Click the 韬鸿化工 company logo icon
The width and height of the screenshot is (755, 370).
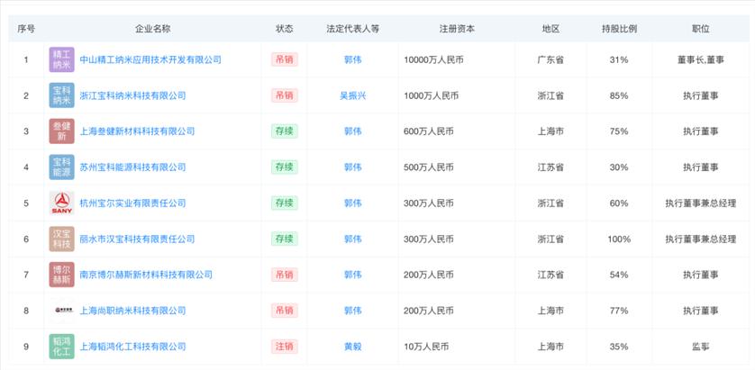point(61,347)
